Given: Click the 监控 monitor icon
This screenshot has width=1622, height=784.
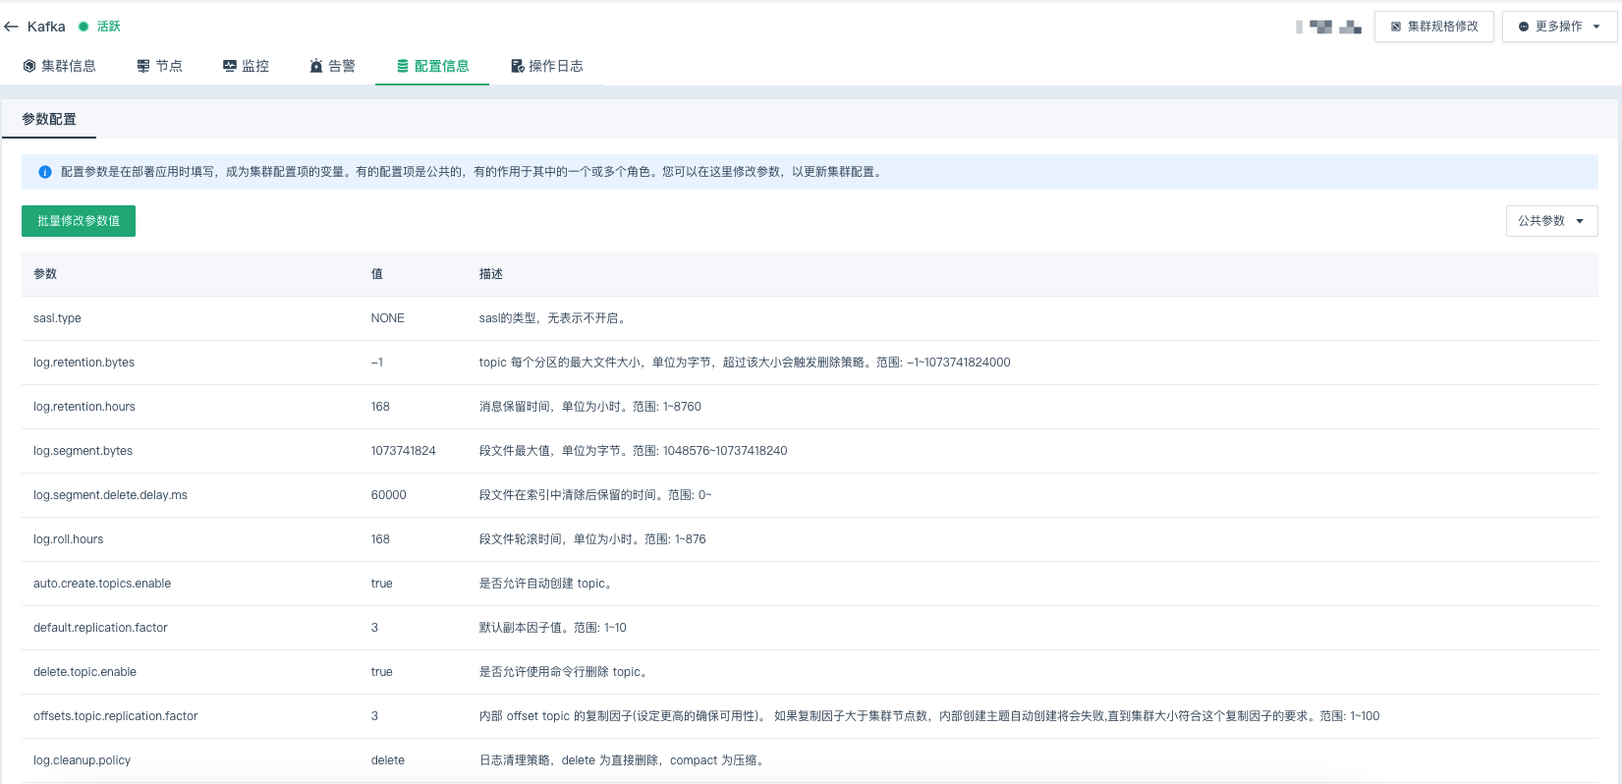Looking at the screenshot, I should [230, 66].
